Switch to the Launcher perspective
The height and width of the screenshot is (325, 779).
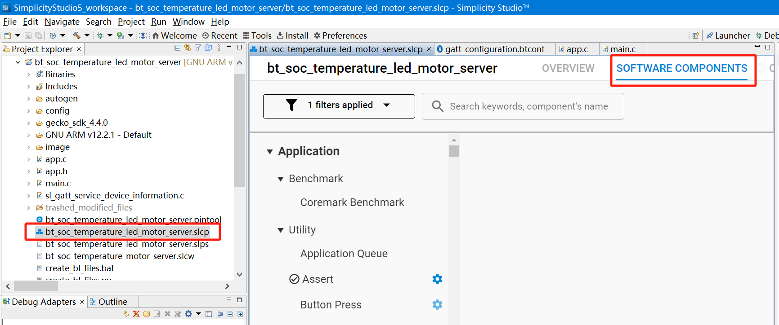pos(728,35)
